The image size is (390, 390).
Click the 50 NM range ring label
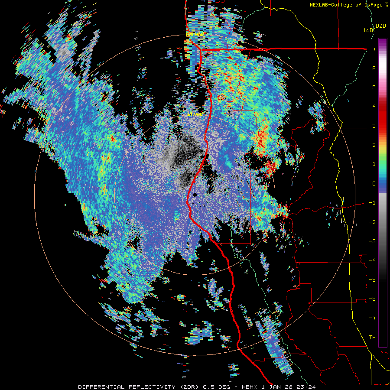(x=195, y=115)
